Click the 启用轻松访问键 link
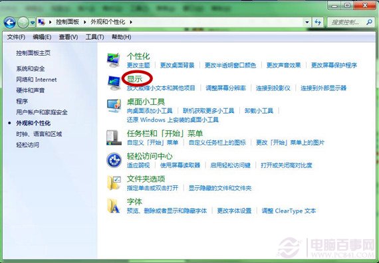Viewport: 379px width, 263px height. pyautogui.click(x=230, y=165)
